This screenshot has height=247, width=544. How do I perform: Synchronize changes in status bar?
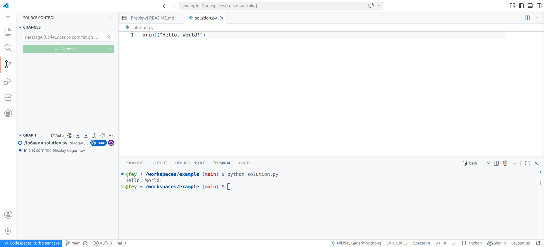[x=86, y=243]
